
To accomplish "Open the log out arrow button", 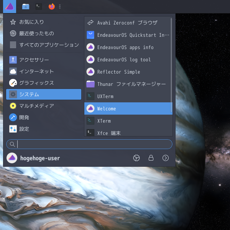I will (x=166, y=158).
